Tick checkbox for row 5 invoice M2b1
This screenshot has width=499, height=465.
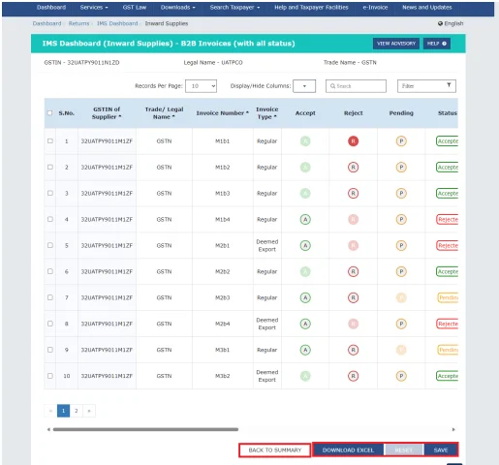(50, 245)
